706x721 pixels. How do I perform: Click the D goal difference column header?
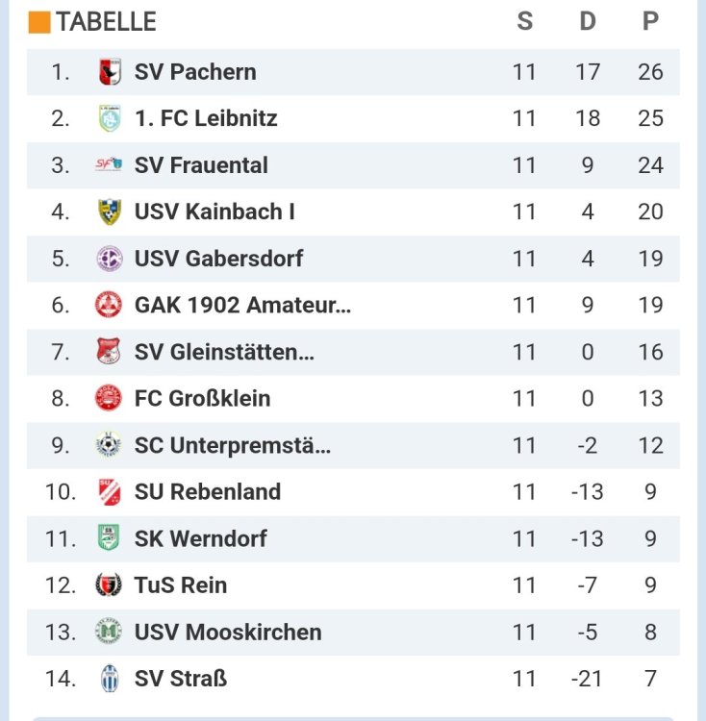587,21
